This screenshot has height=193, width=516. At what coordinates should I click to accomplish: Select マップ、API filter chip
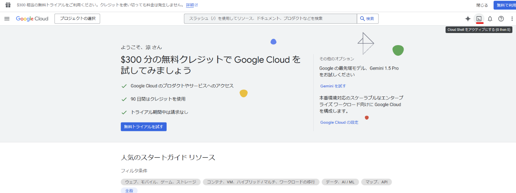click(x=377, y=182)
